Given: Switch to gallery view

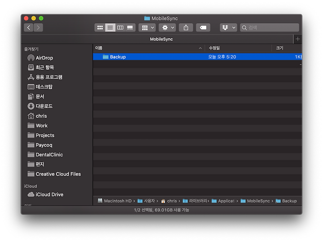Looking at the screenshot, I should [130, 28].
